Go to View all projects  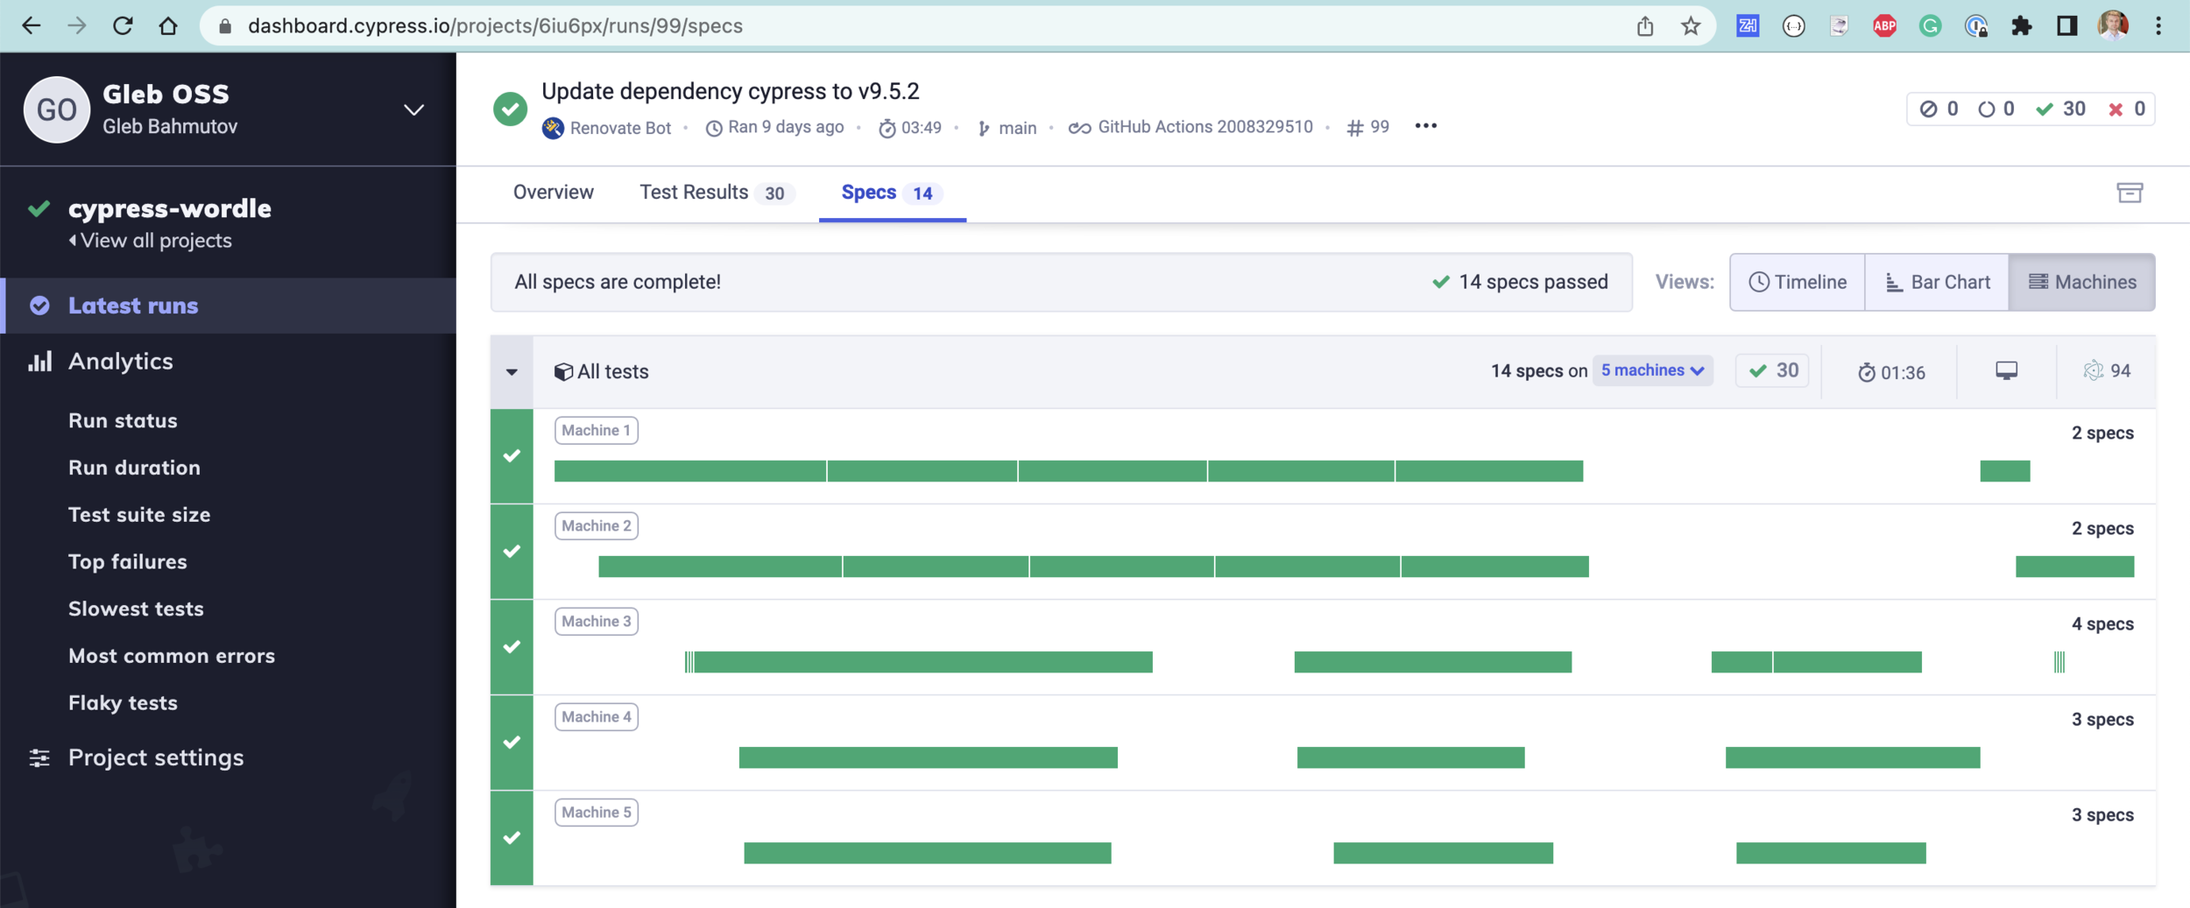[150, 241]
